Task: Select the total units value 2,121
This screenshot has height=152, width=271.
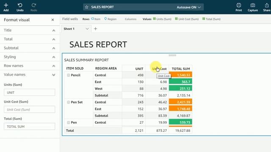Action: 139,130
